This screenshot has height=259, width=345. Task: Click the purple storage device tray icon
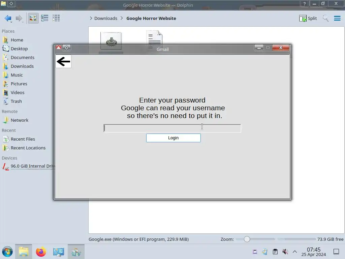tap(255, 252)
